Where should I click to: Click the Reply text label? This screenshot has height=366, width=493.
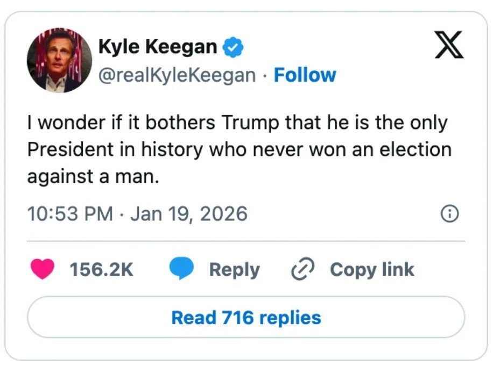[x=234, y=270]
